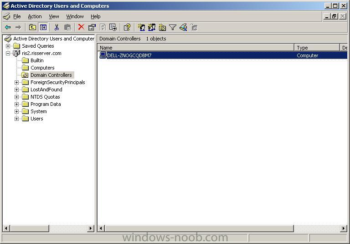This screenshot has height=244, width=350.
Task: Sort the list by the Type column header
Action: pos(317,48)
